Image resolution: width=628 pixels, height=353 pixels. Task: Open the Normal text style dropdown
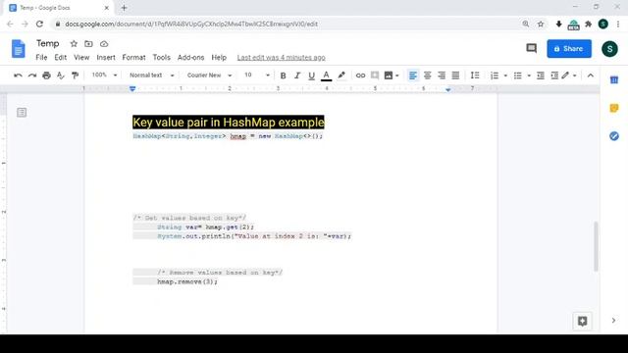pos(151,75)
